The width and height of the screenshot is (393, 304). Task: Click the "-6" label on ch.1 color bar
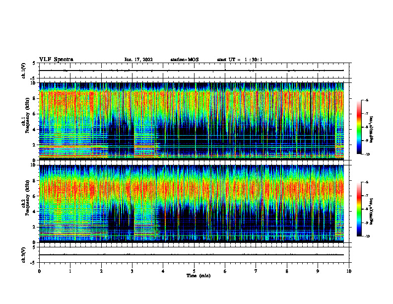pyautogui.click(x=366, y=100)
